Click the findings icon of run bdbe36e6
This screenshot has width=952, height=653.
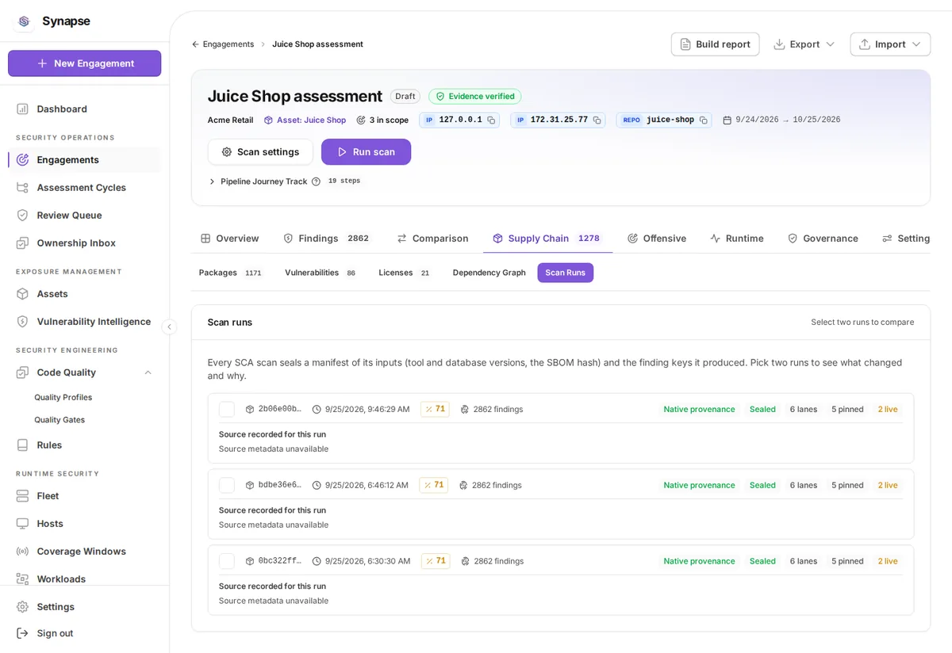[463, 485]
